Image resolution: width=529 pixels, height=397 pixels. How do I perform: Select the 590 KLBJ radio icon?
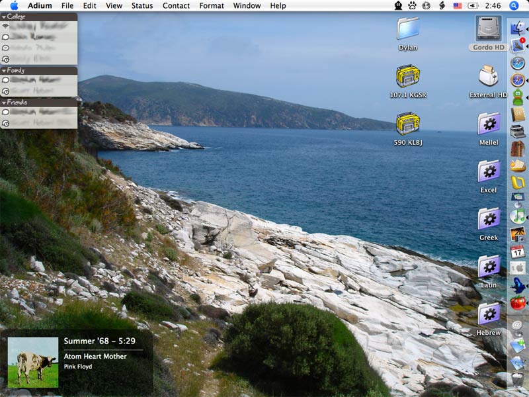408,124
